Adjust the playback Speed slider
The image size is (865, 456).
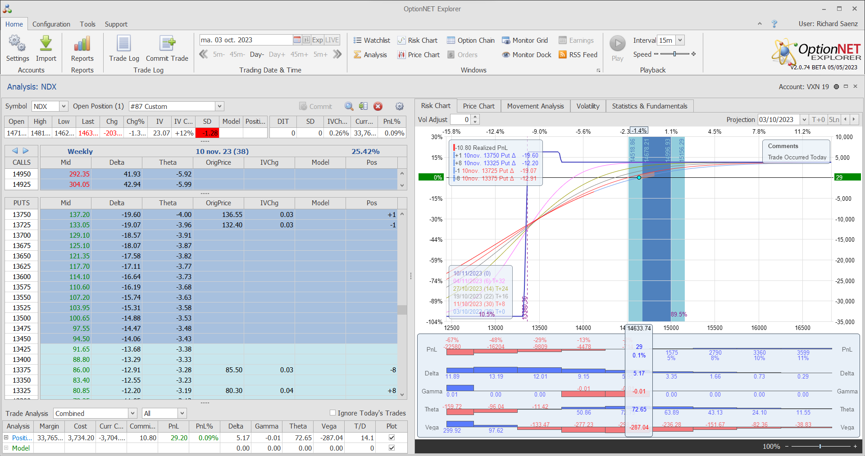tap(674, 54)
